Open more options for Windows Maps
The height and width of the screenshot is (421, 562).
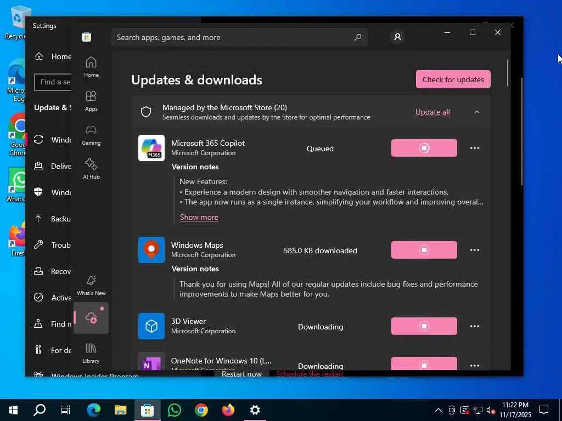475,250
